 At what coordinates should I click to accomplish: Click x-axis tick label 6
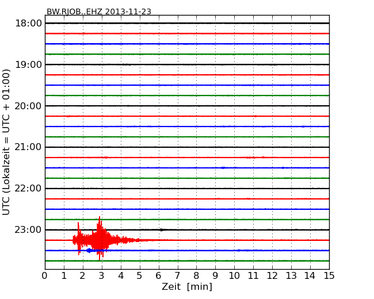(x=158, y=276)
